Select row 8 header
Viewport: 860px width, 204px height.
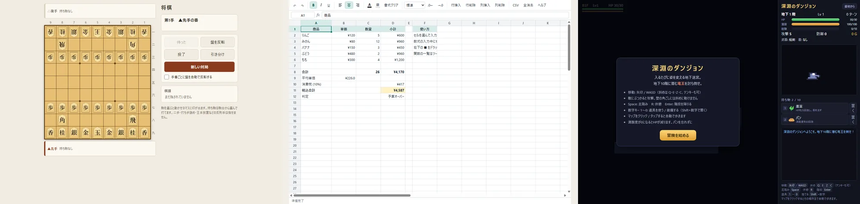pyautogui.click(x=295, y=72)
